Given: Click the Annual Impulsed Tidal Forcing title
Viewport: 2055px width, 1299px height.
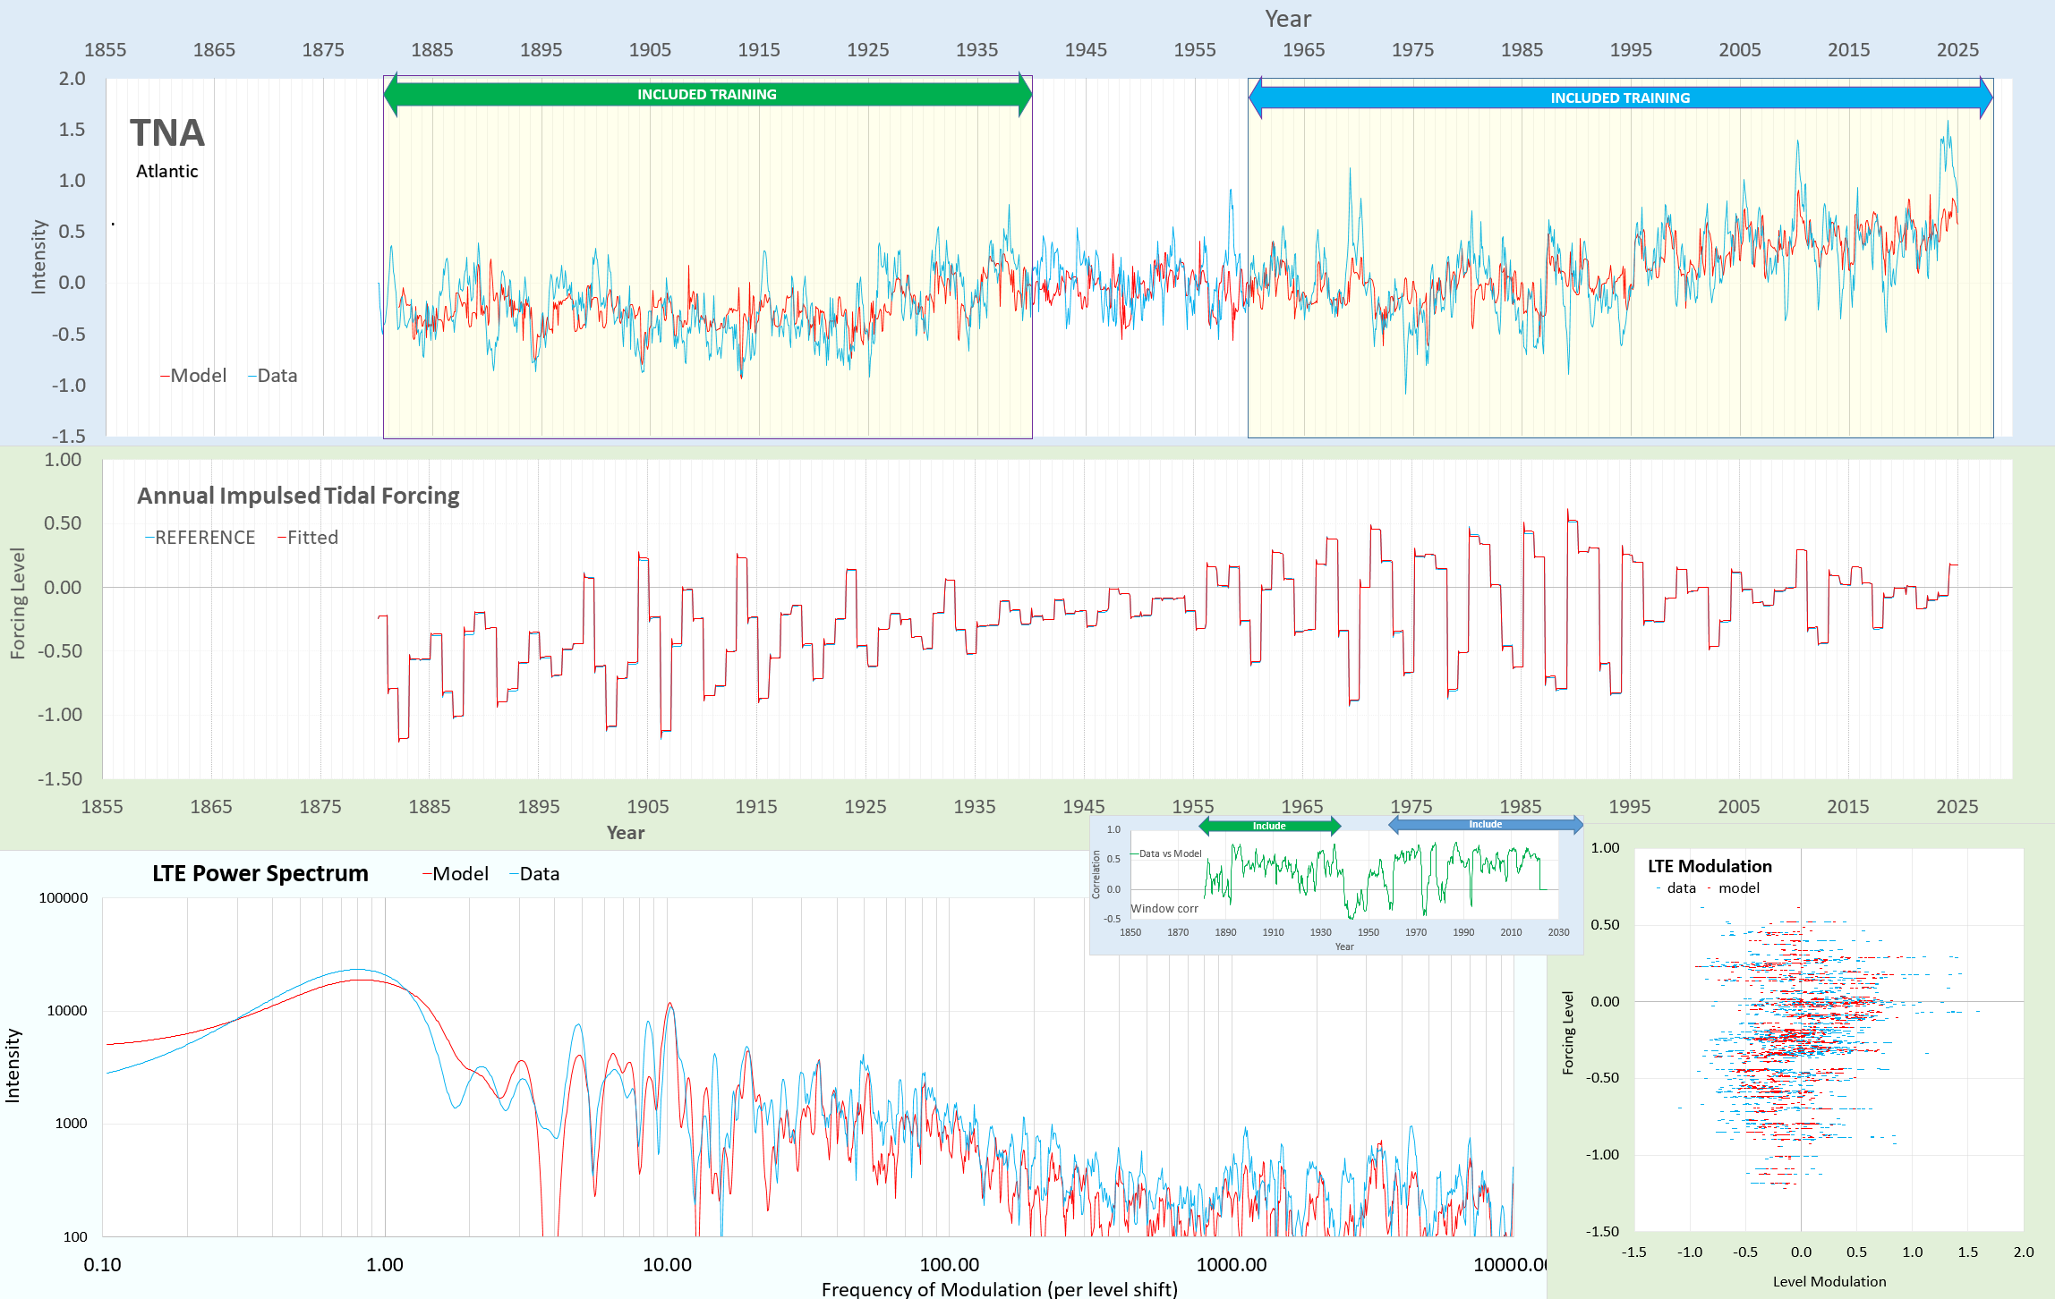Looking at the screenshot, I should tap(298, 496).
